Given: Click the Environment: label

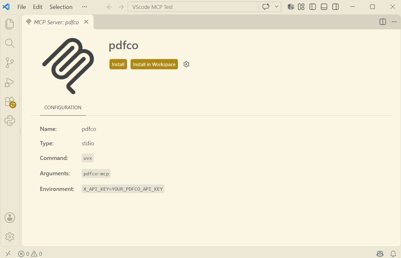Looking at the screenshot, I should pos(57,189).
